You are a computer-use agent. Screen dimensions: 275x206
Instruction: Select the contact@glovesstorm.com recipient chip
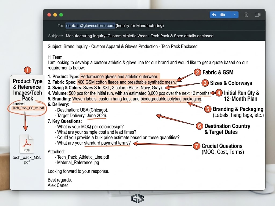click(90, 26)
